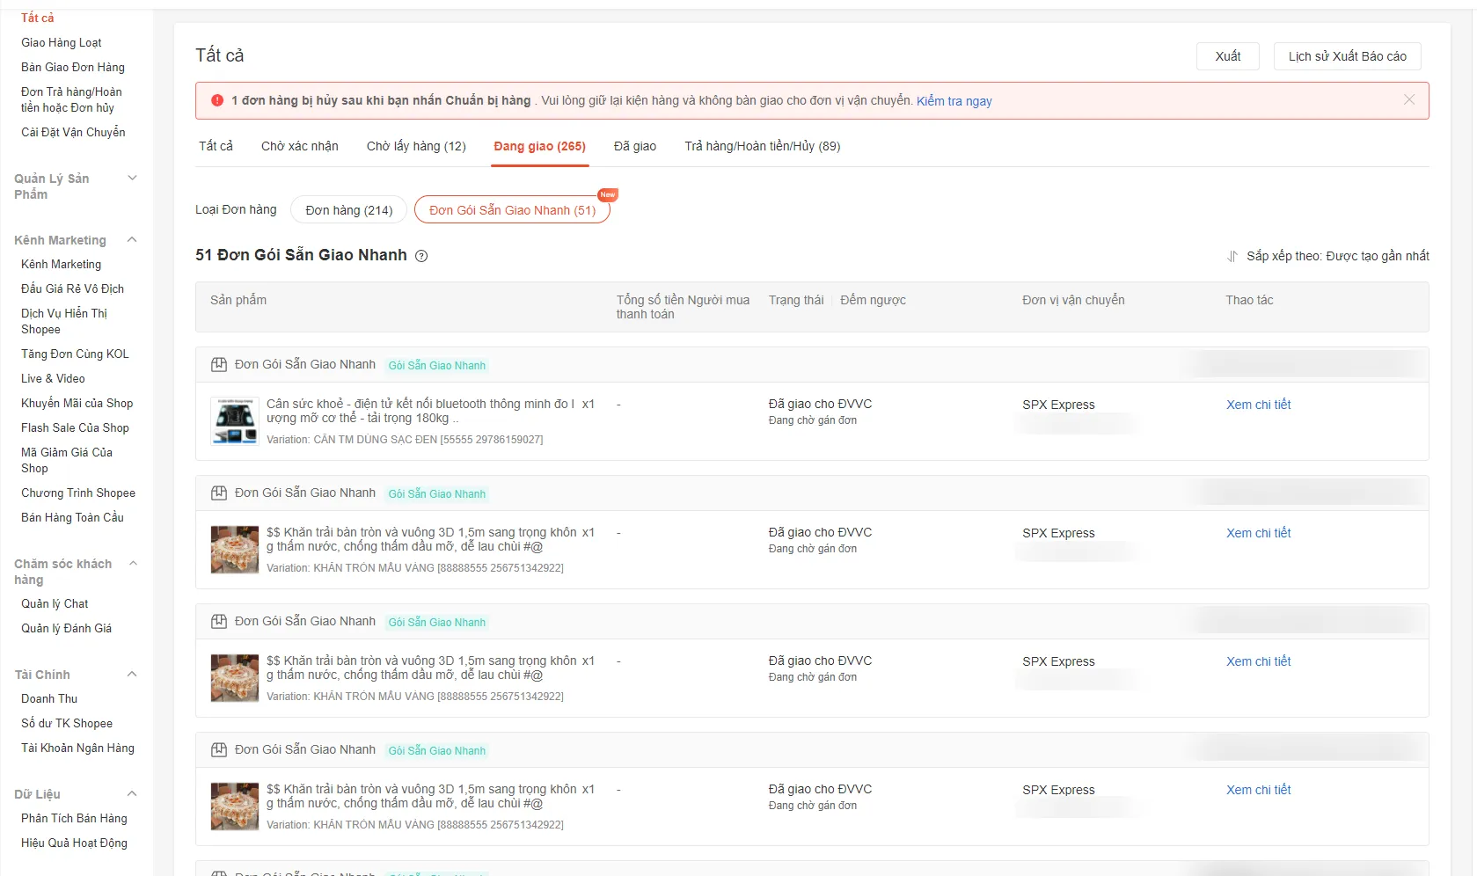Click the sort arrows icon near Sắp xếp theo

(x=1232, y=256)
